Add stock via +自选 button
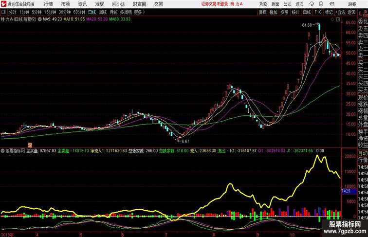This screenshot has width=368, height=237. click(x=340, y=12)
